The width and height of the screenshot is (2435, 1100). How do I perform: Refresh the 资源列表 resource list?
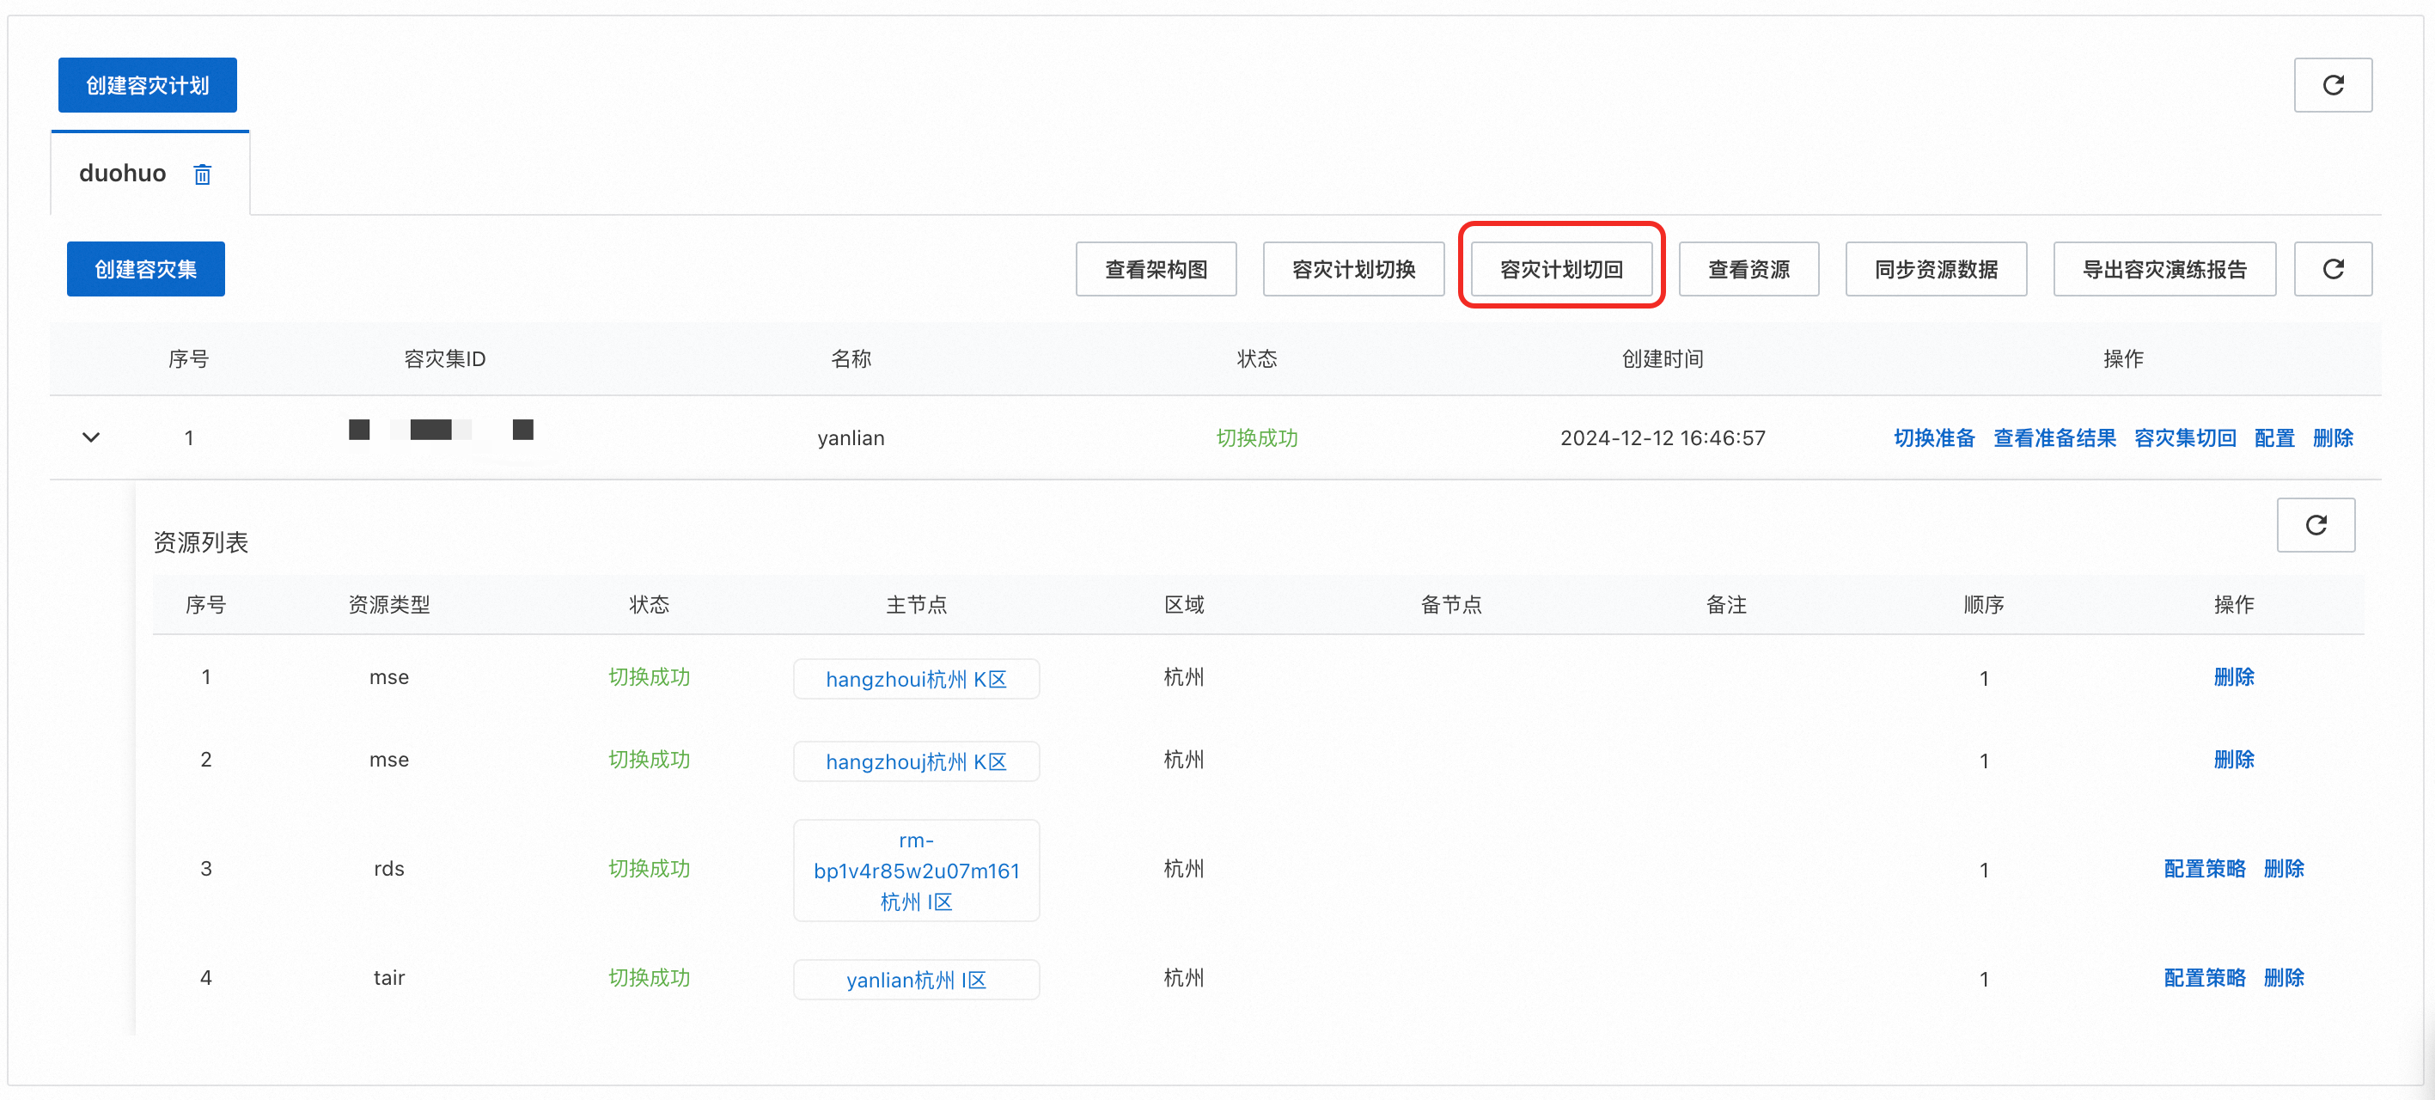(2315, 525)
